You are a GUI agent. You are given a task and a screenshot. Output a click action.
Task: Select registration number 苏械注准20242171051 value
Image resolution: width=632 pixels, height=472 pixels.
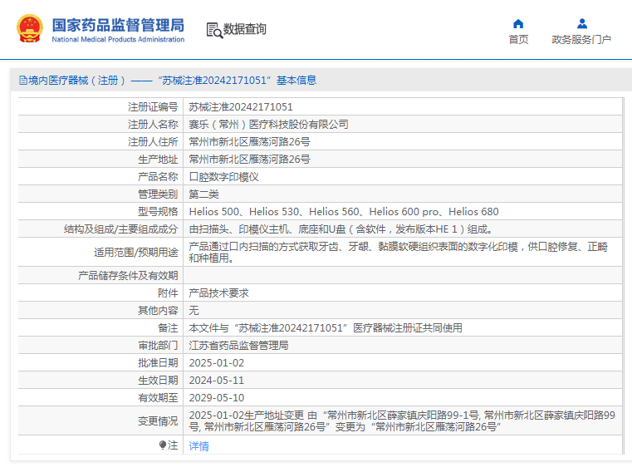click(x=241, y=107)
